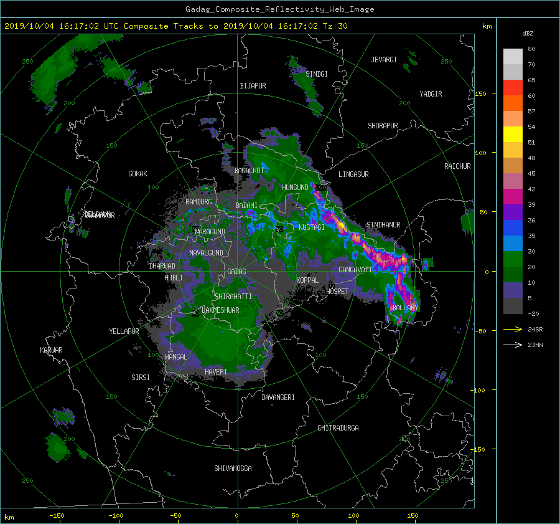Screen dimensions: 560x524
Task: Click the blue 36 dBZ legend swatch
Action: 513,228
